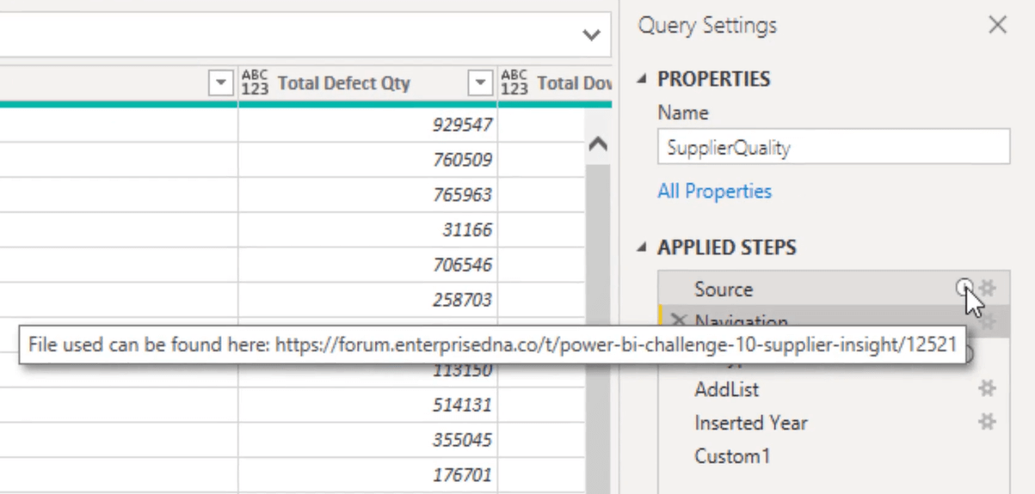This screenshot has width=1035, height=494.
Task: Change Total Defect Qty data type icon
Action: (255, 83)
